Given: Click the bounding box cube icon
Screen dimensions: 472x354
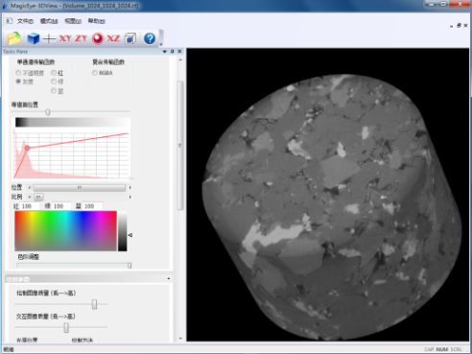Looking at the screenshot, I should click(130, 38).
